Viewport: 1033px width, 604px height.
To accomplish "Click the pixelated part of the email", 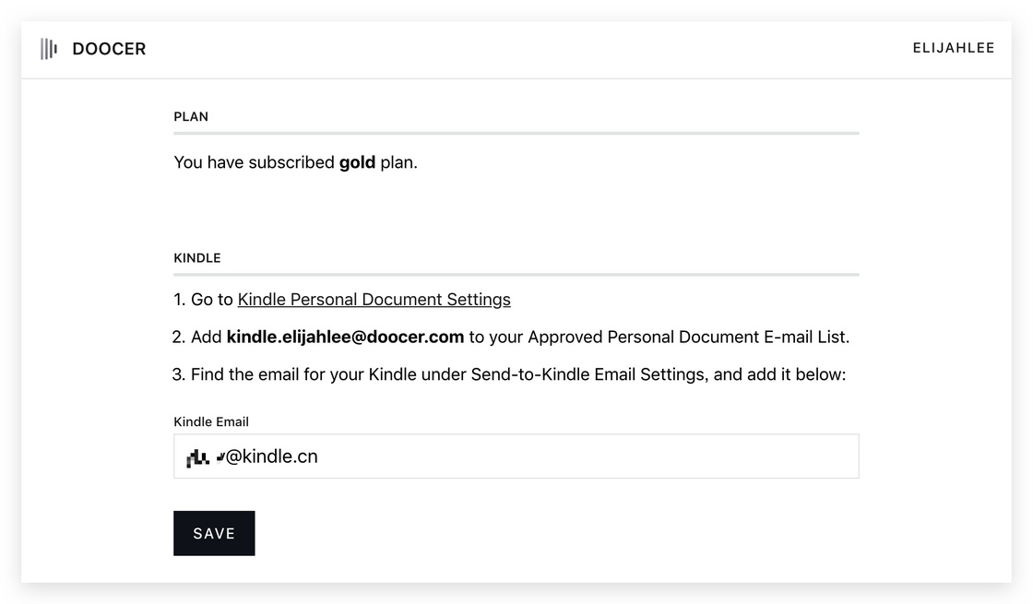I will tap(205, 456).
